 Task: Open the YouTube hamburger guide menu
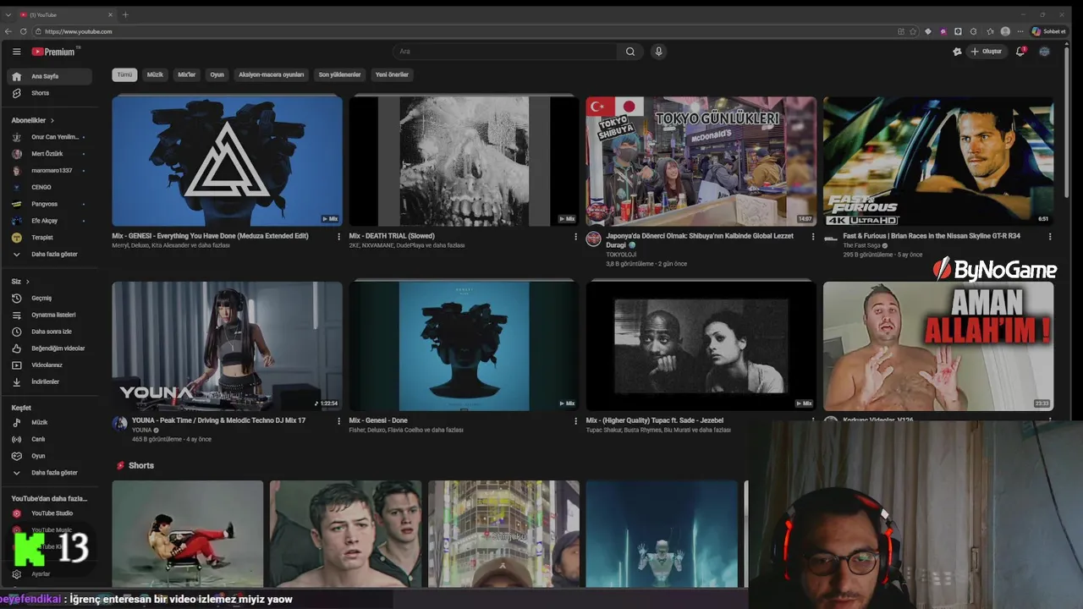[16, 52]
